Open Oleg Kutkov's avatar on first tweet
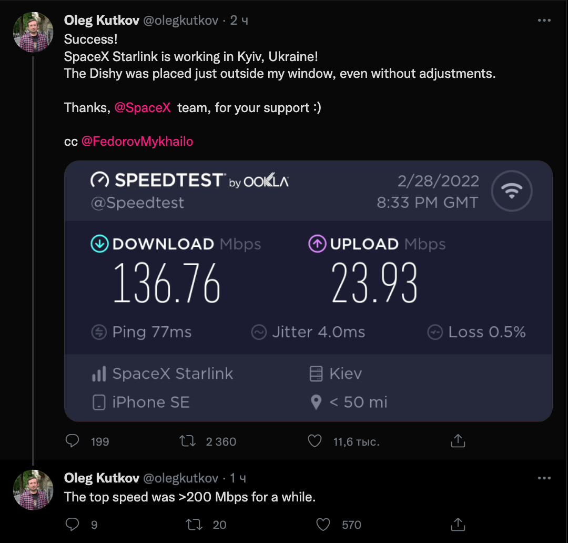Screen dimensions: 568x543 [33, 32]
